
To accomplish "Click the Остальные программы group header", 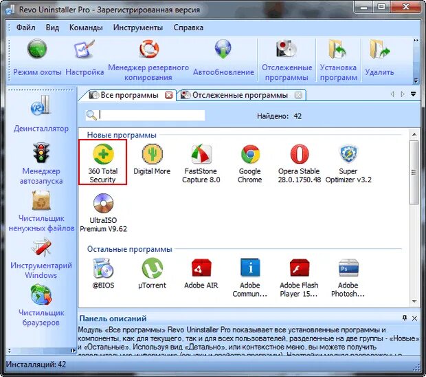I will tap(130, 249).
